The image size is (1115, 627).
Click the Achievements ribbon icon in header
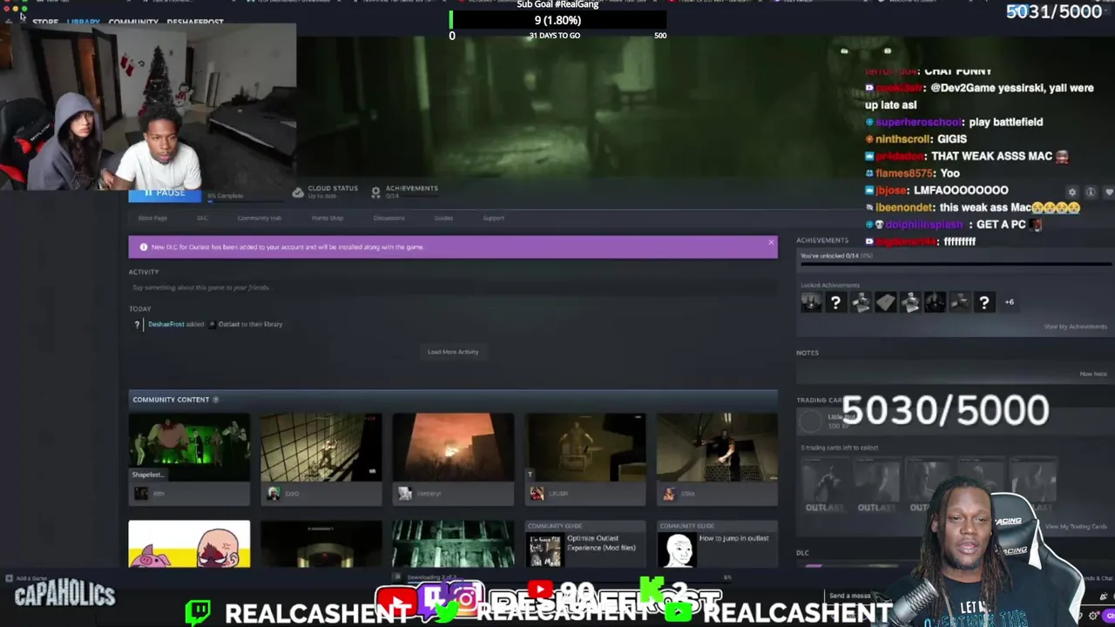[x=376, y=192]
